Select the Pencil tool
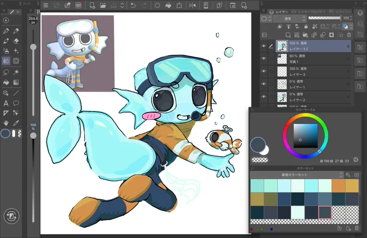The image size is (367, 238). click(x=16, y=31)
